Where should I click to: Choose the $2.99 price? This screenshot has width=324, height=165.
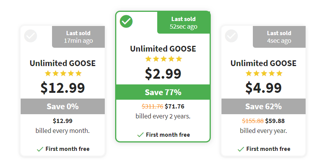point(163,74)
